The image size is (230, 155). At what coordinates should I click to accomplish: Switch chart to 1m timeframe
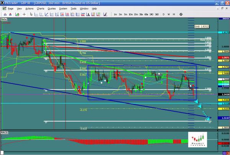pos(115,14)
